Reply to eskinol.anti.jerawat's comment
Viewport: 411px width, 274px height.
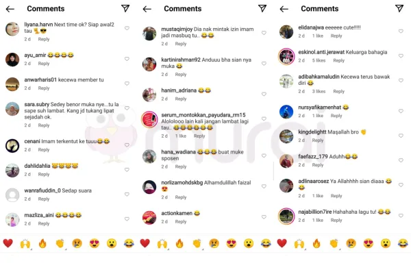click(338, 60)
